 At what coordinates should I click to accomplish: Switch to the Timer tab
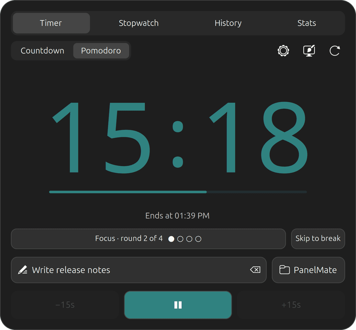click(51, 23)
